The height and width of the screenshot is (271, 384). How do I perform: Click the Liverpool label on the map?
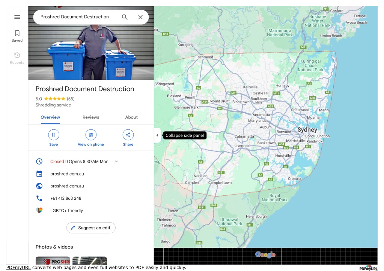[x=242, y=146]
